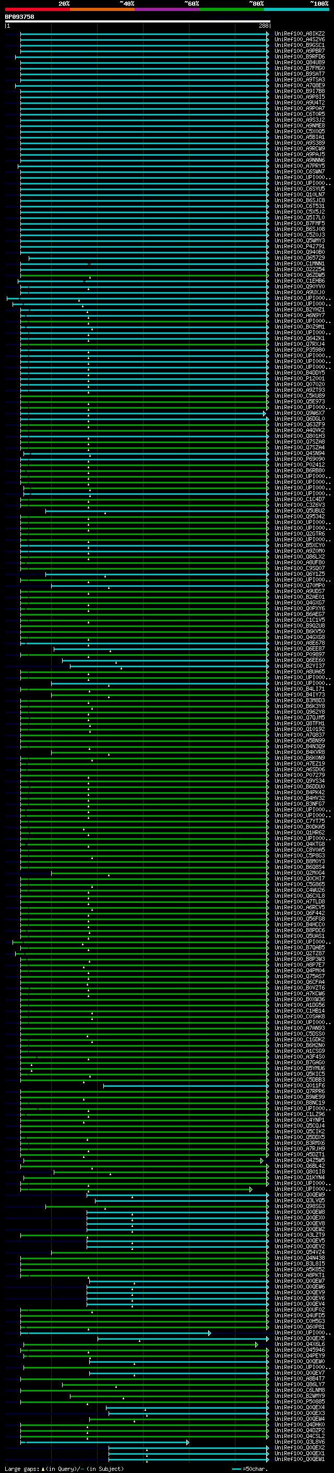Open hit UniRef100_Q962Y8
Viewport: 334px width, 1473px height.
[300, 712]
